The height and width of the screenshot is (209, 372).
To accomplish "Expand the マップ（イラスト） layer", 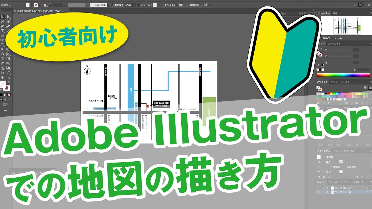I will [x=328, y=192].
